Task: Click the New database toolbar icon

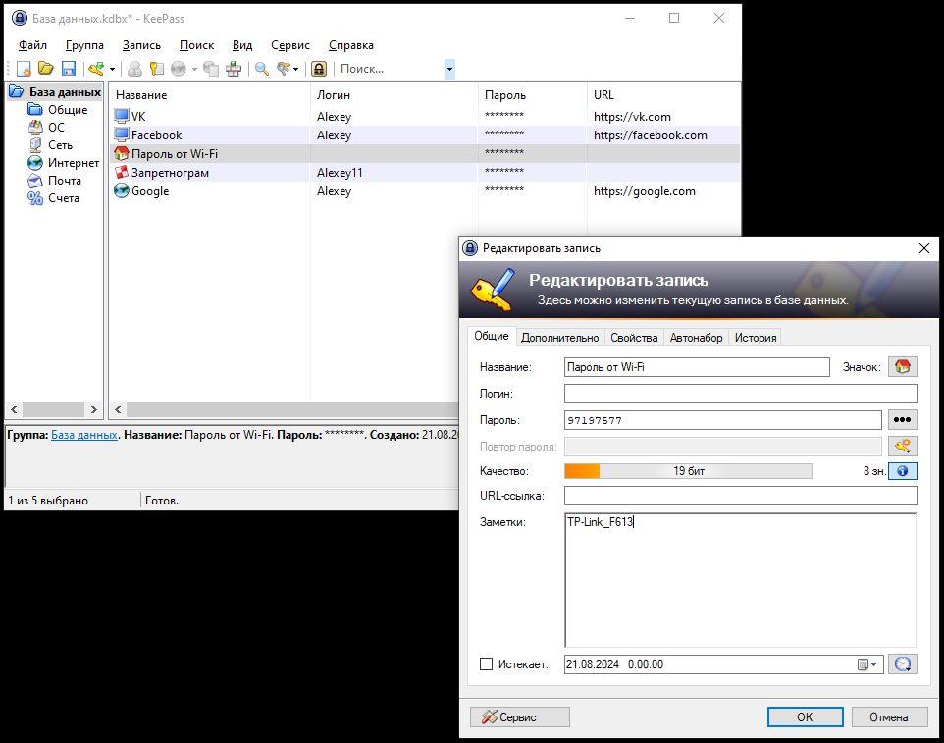Action: tap(24, 69)
